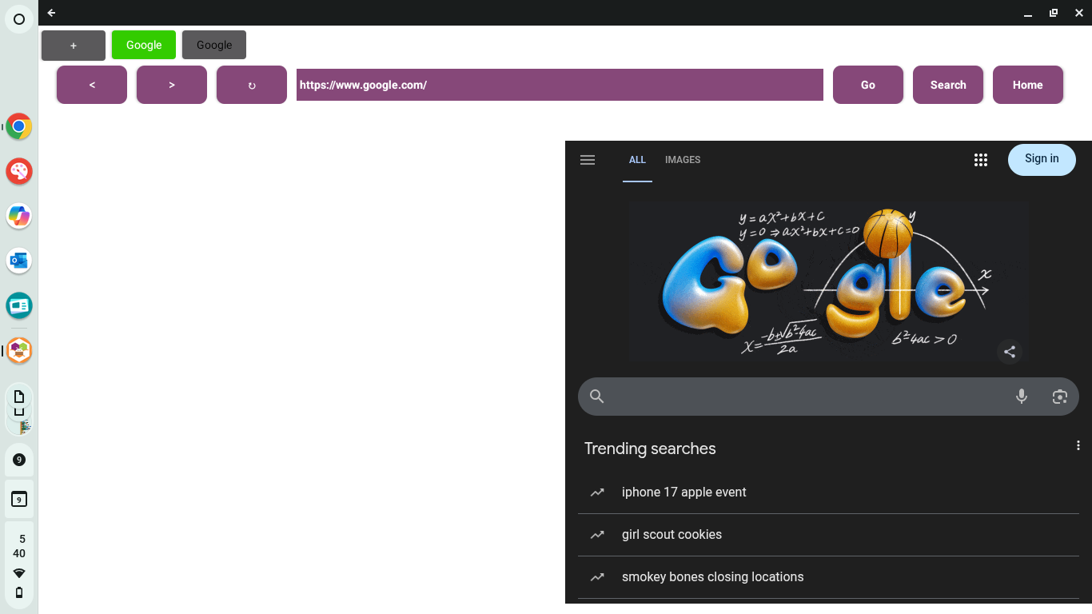
Task: Open the document file icon on the shelf
Action: 19,397
